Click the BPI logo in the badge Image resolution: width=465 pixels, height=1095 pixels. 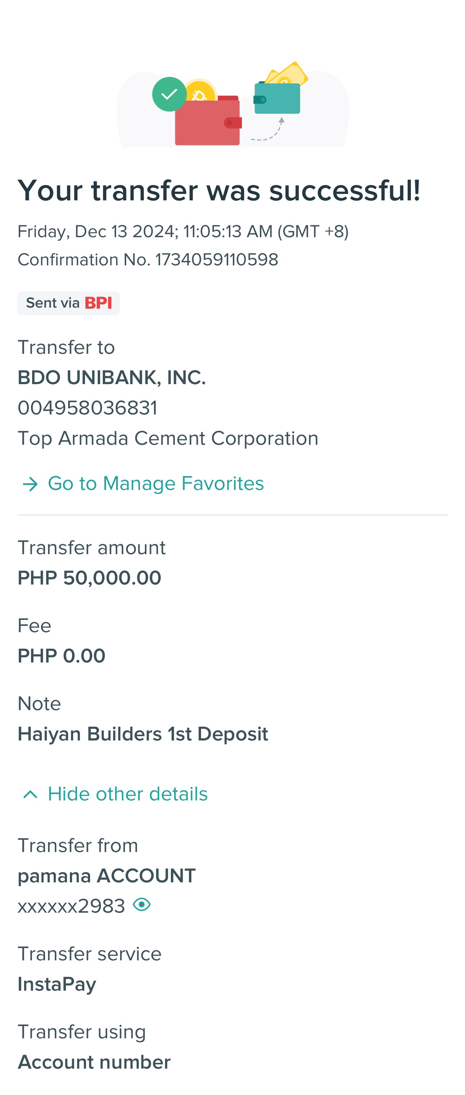pos(98,303)
